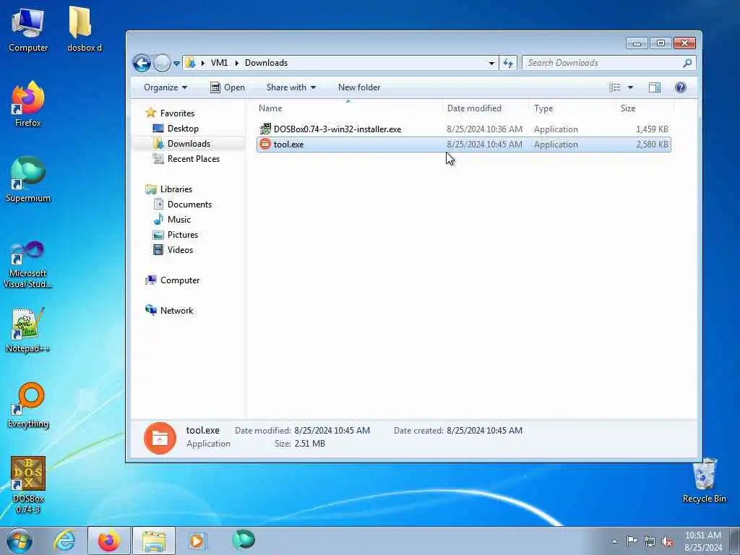The image size is (740, 555).
Task: Open the Organize menu
Action: tap(165, 87)
